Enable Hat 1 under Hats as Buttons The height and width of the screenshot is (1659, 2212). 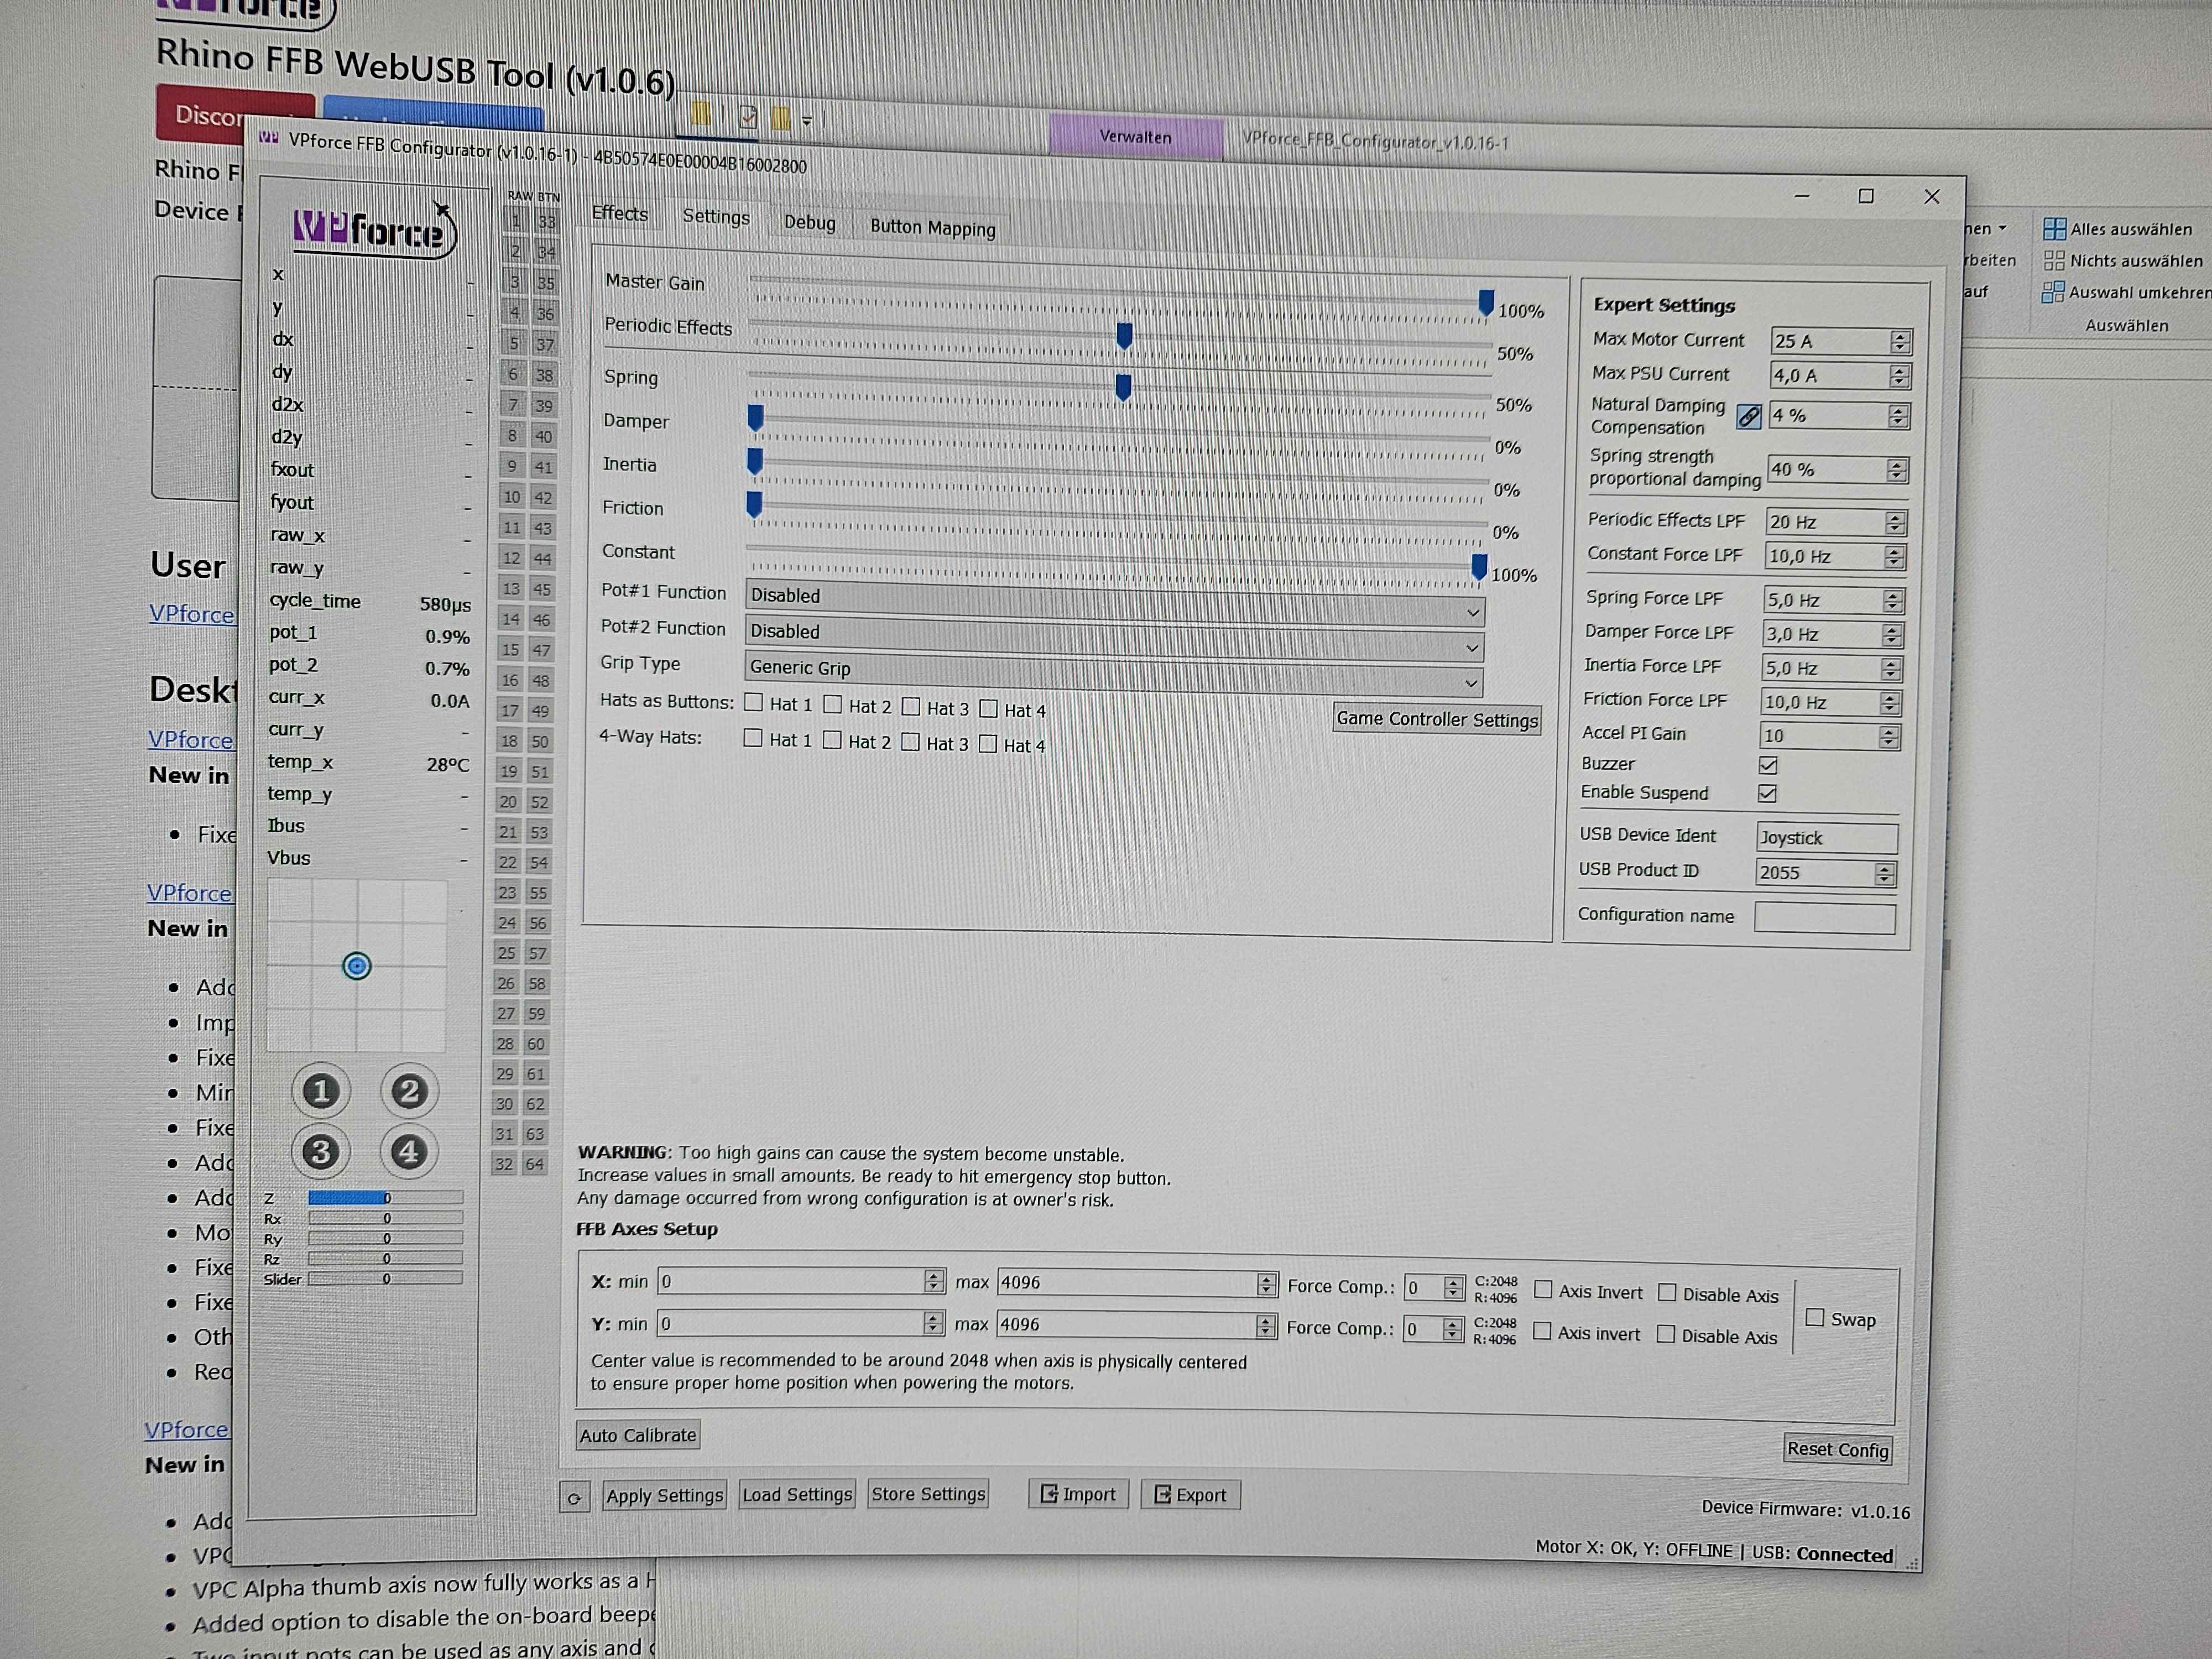[754, 703]
